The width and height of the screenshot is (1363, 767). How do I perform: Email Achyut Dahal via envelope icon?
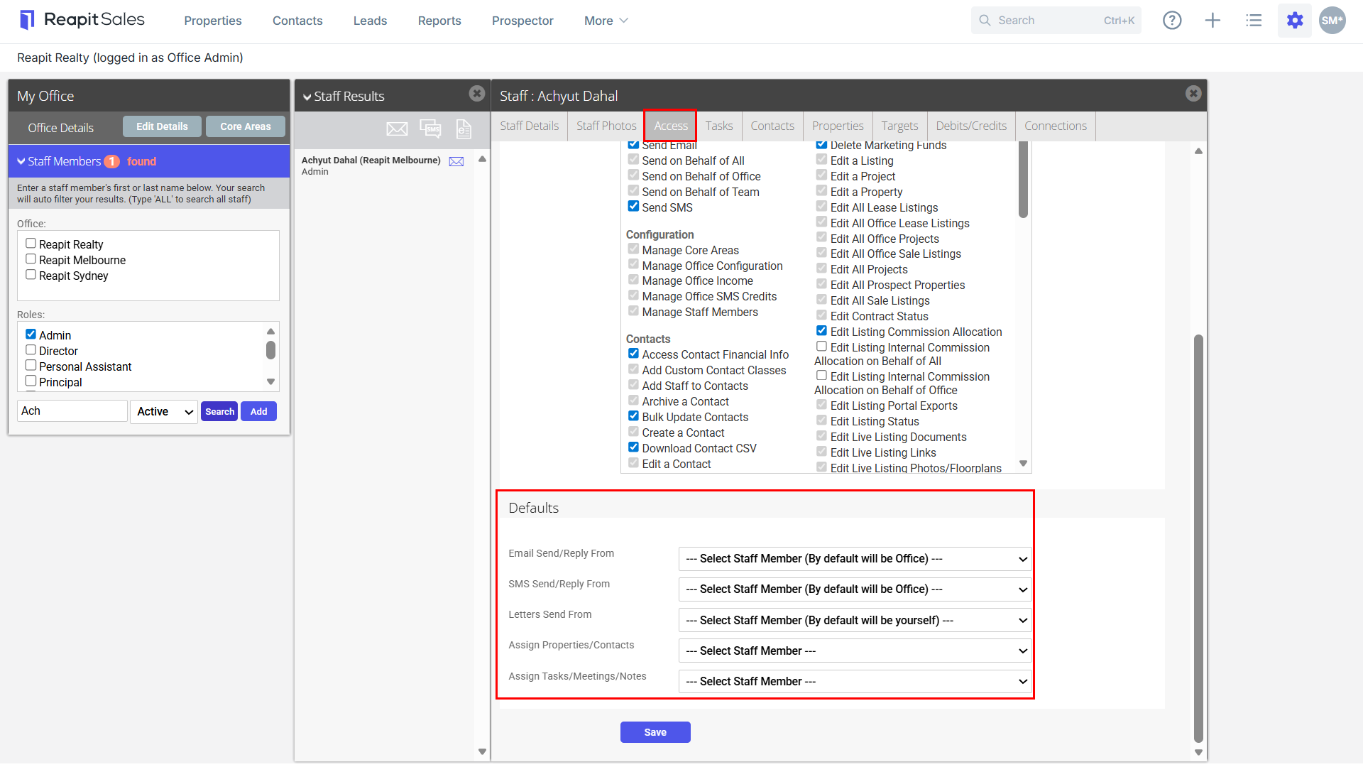point(456,161)
